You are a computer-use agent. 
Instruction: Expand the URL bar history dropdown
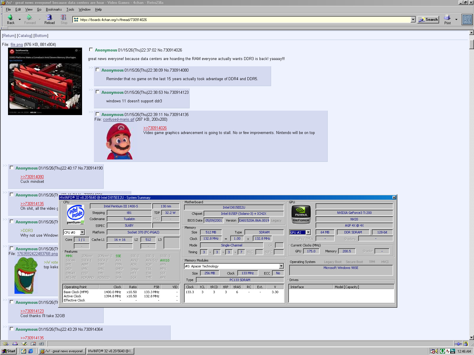[x=413, y=20]
